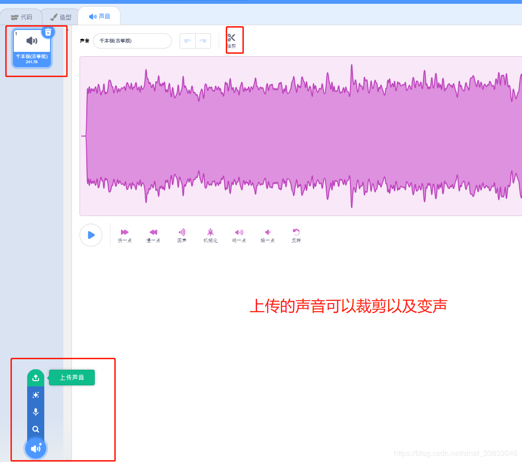Switch to the 造型 tab
522x462 pixels.
[x=60, y=16]
